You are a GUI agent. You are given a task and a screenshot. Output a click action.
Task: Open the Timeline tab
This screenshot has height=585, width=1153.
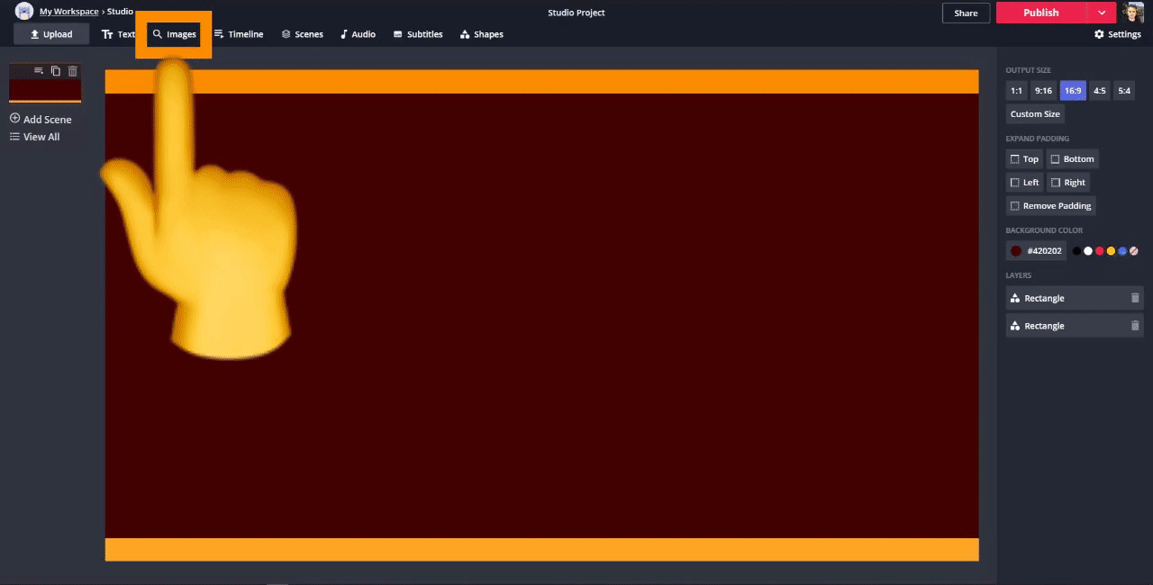239,34
